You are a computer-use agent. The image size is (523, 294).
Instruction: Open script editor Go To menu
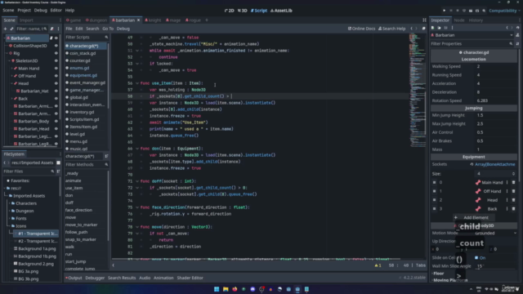click(108, 29)
